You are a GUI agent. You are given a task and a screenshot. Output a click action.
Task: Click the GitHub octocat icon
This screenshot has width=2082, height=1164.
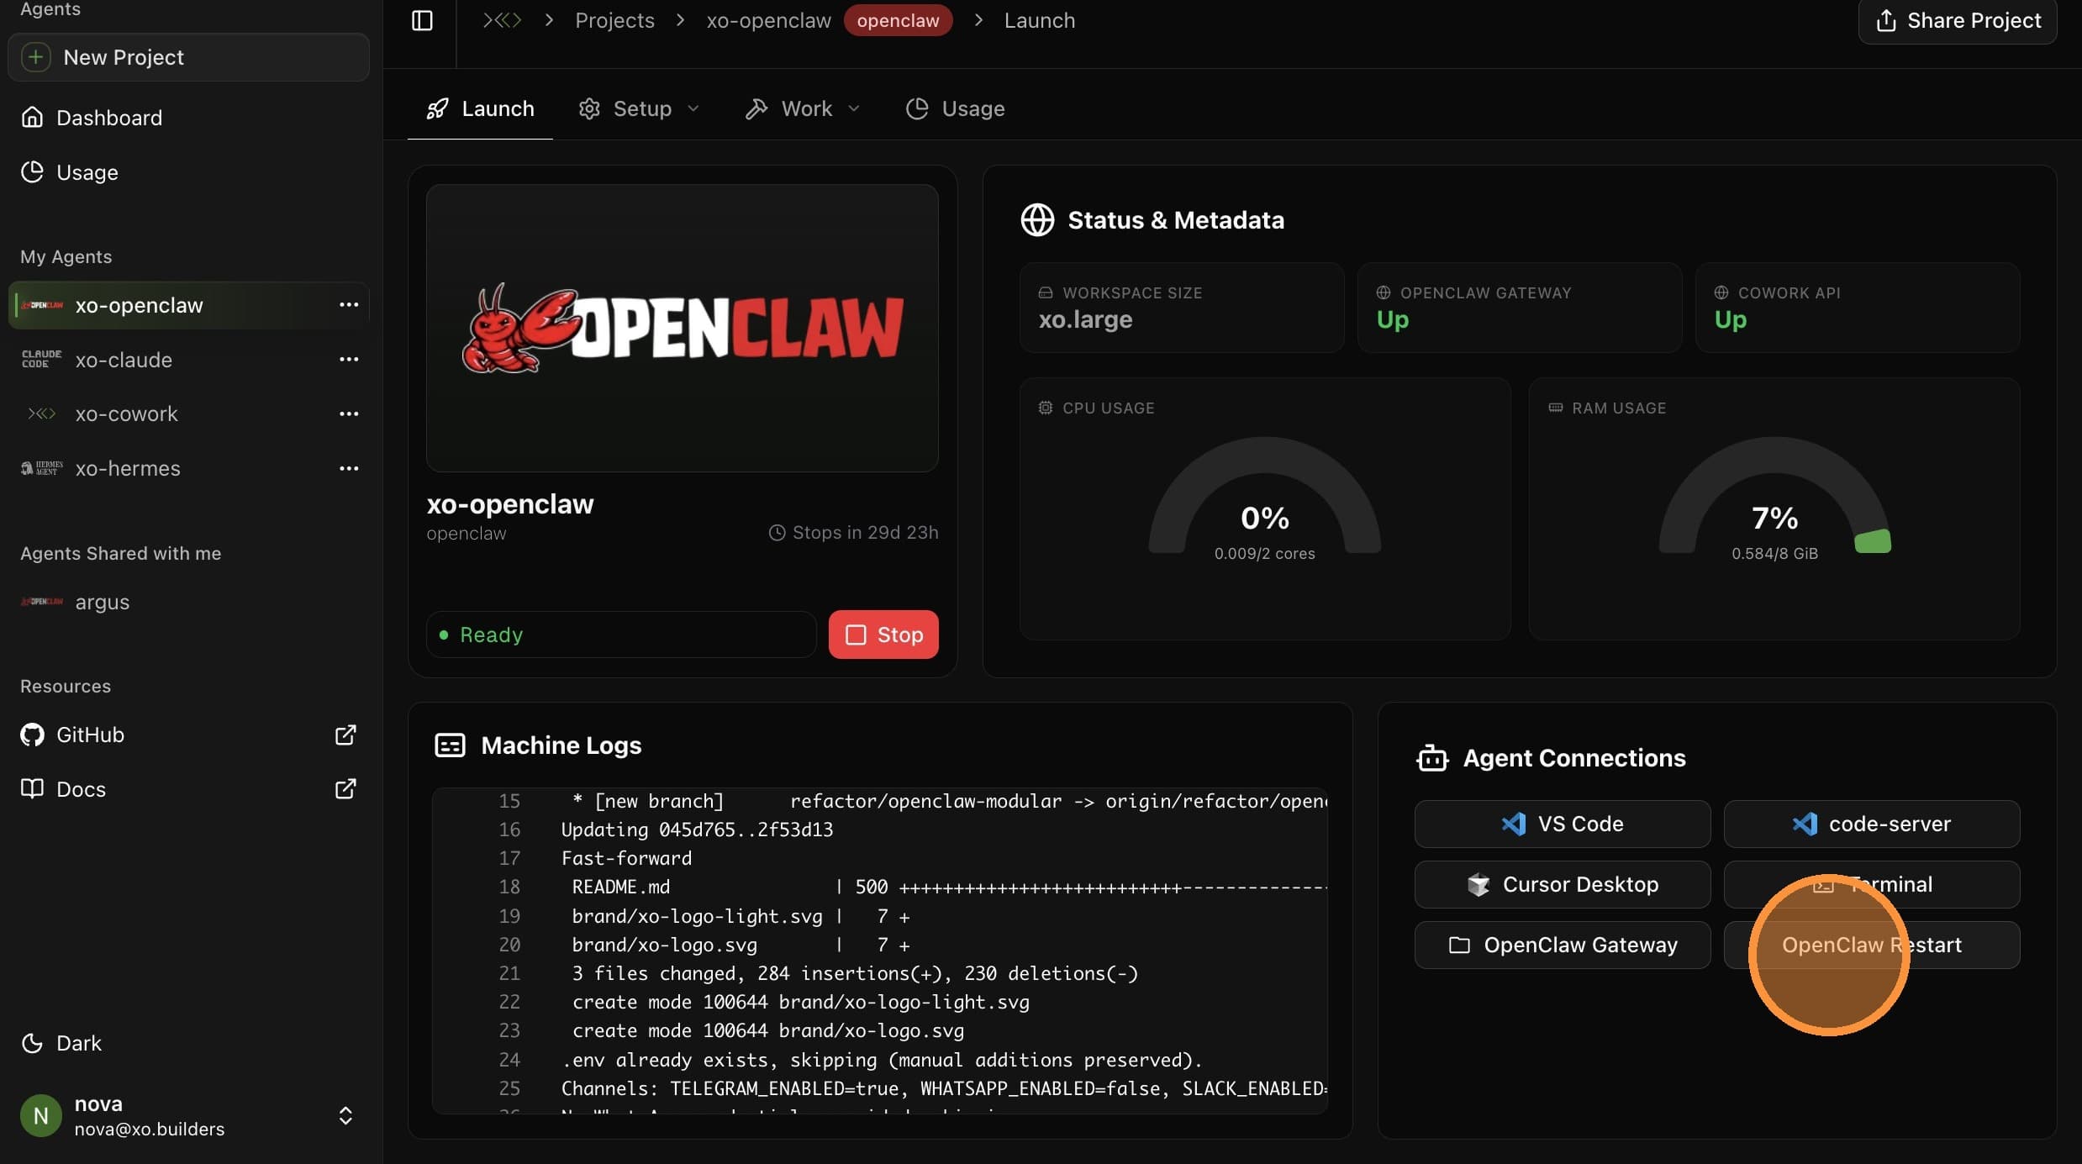(x=32, y=735)
